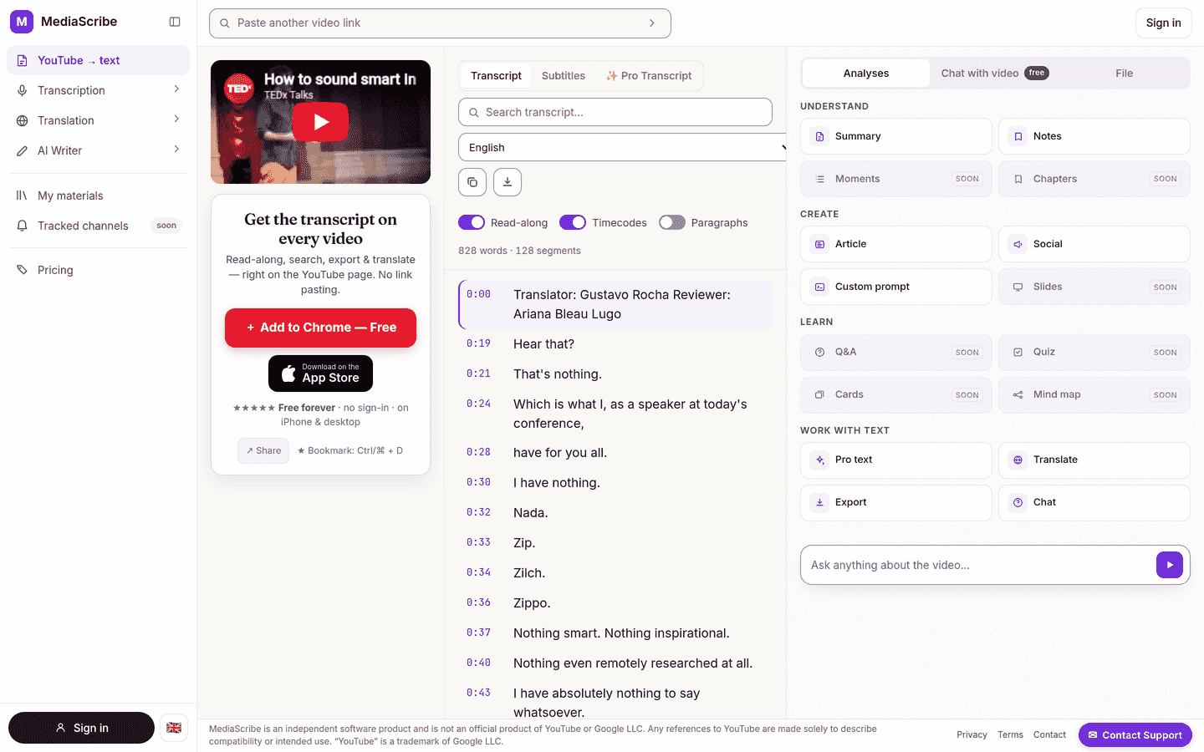Play the TEDx Talks video

pos(320,122)
